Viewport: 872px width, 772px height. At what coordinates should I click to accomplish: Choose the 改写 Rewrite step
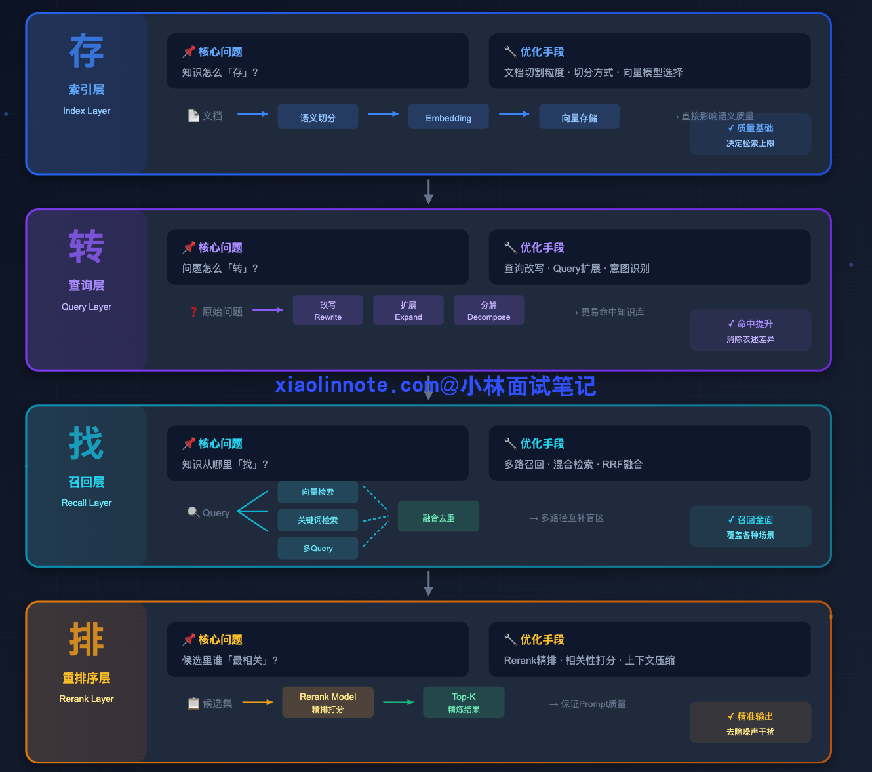[328, 311]
